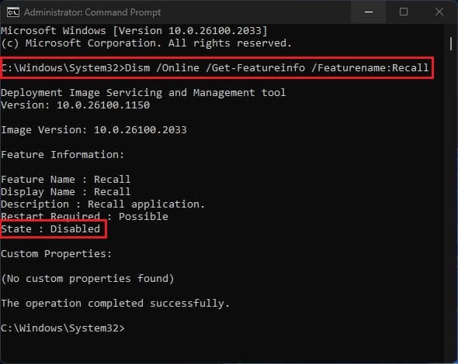Click 'Description : Recall application.' text
The width and height of the screenshot is (458, 364).
pos(102,204)
